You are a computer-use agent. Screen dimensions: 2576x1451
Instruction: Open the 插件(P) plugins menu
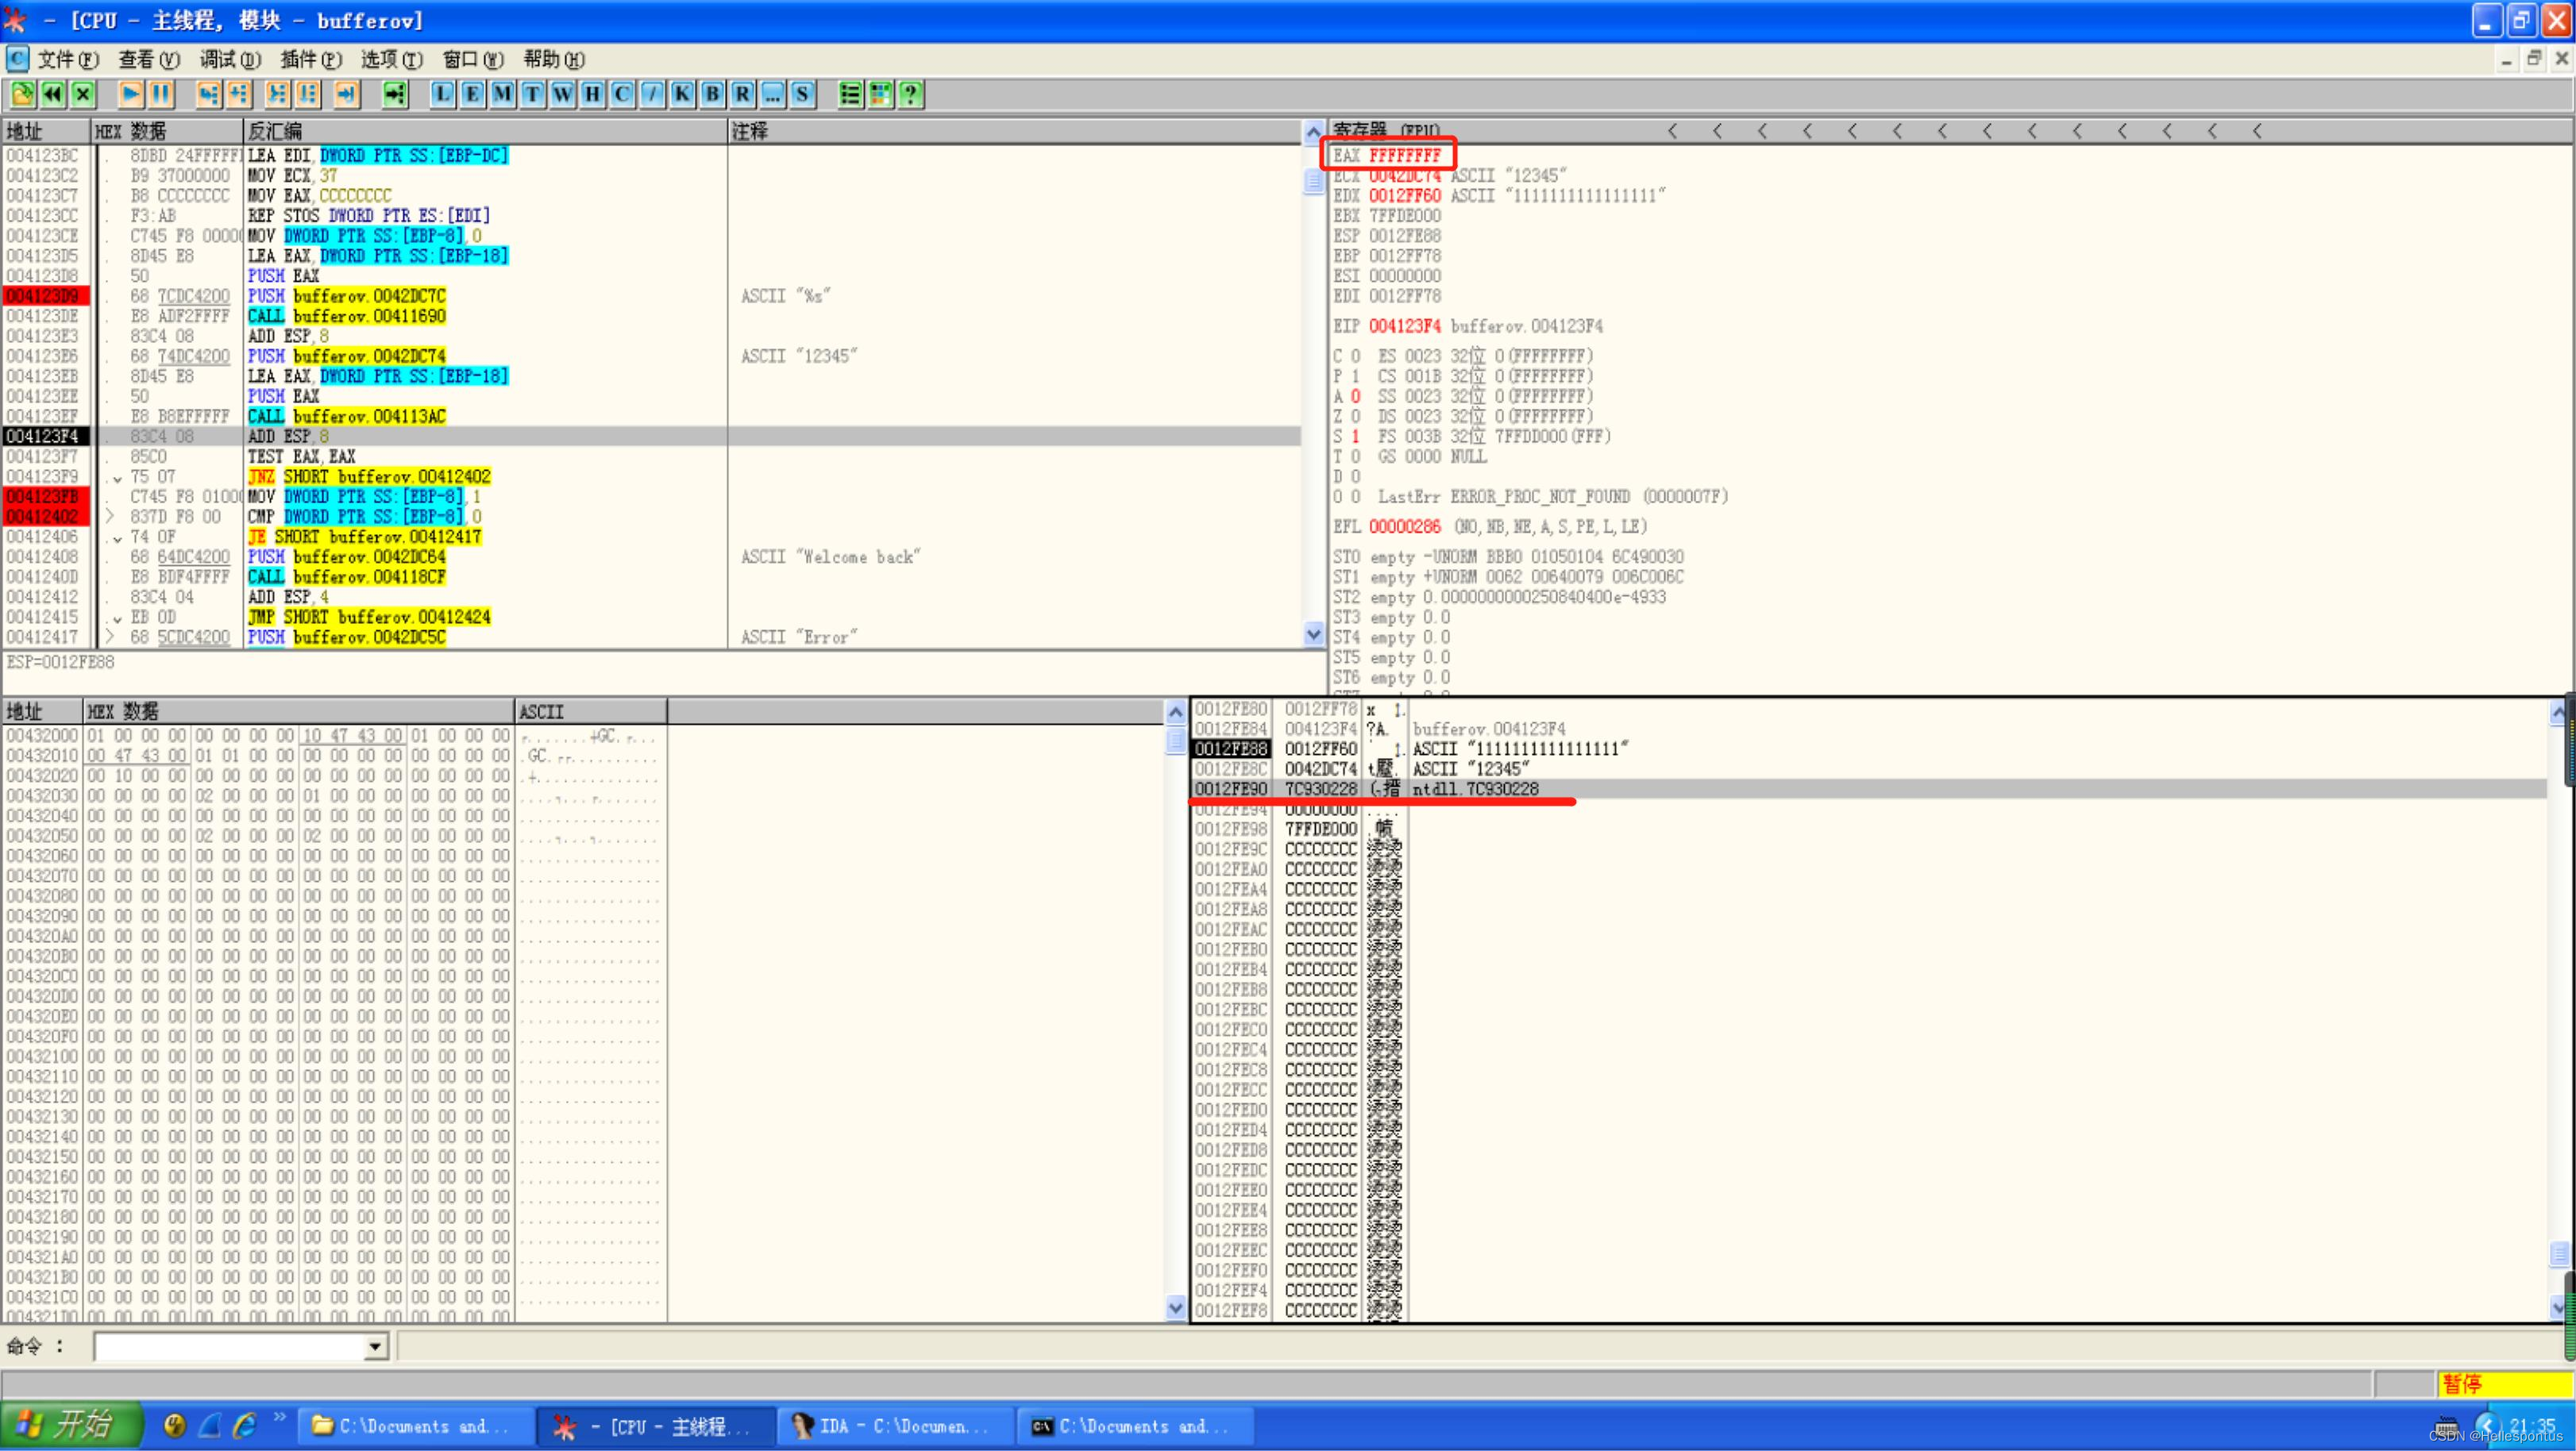coord(311,59)
